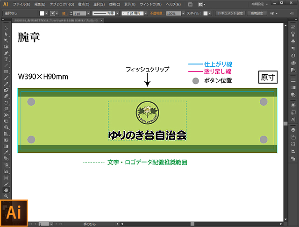
Task: Click the 不透明度 opacity link
Action: tap(157, 14)
